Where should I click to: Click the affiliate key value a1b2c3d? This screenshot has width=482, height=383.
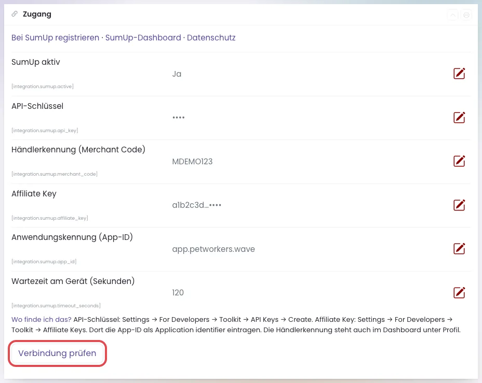(x=197, y=205)
